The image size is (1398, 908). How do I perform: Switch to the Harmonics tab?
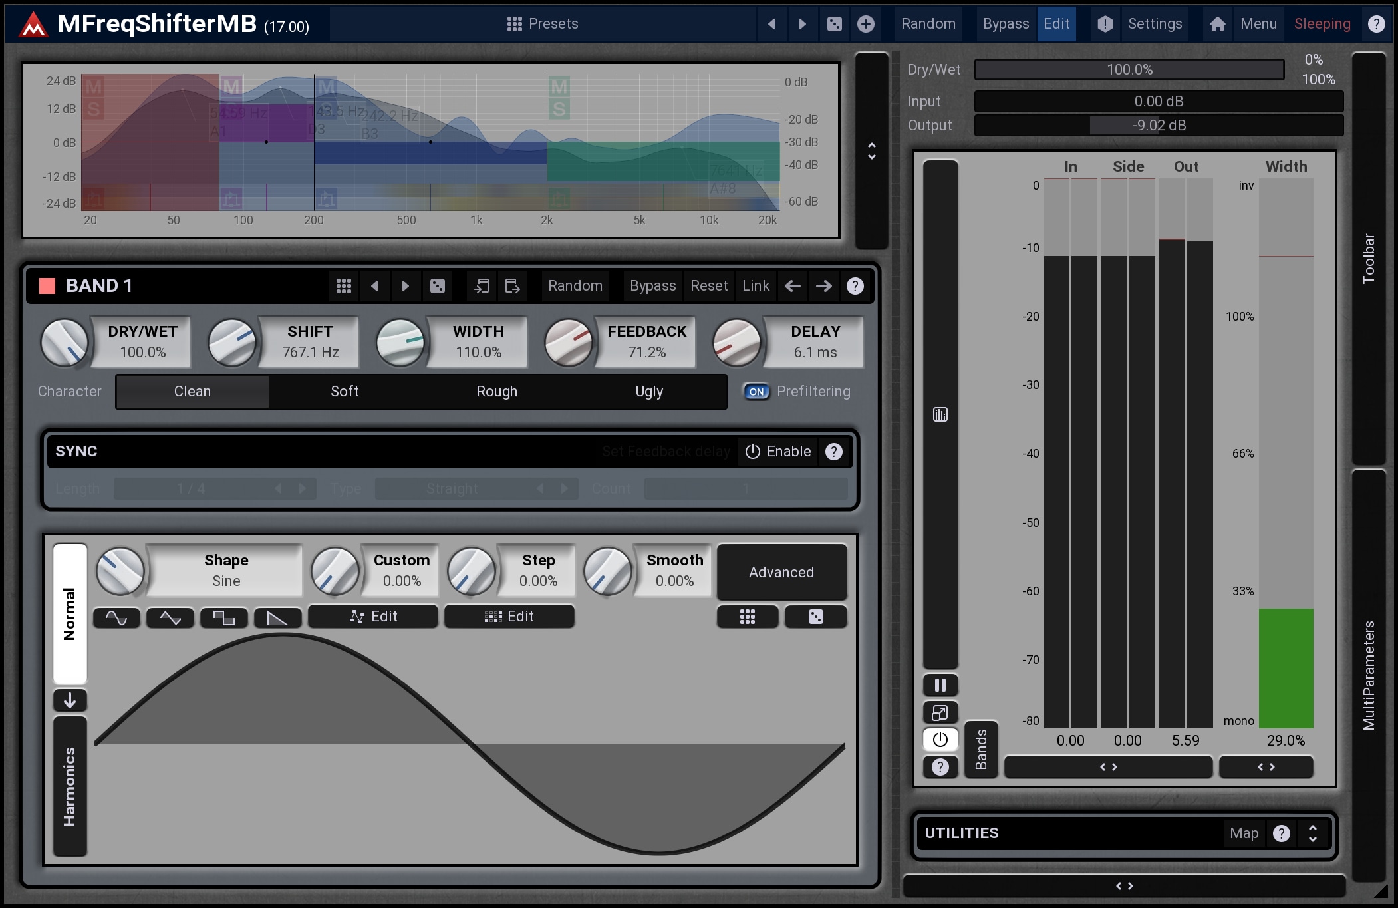(x=70, y=786)
